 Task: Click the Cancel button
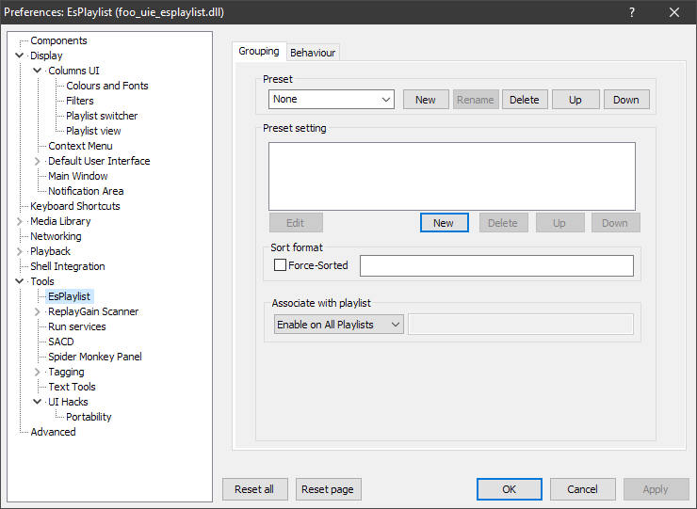tap(582, 489)
